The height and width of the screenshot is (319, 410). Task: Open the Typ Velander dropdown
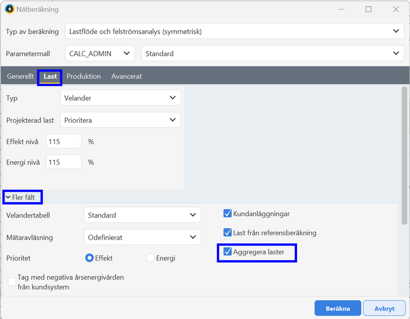point(120,98)
